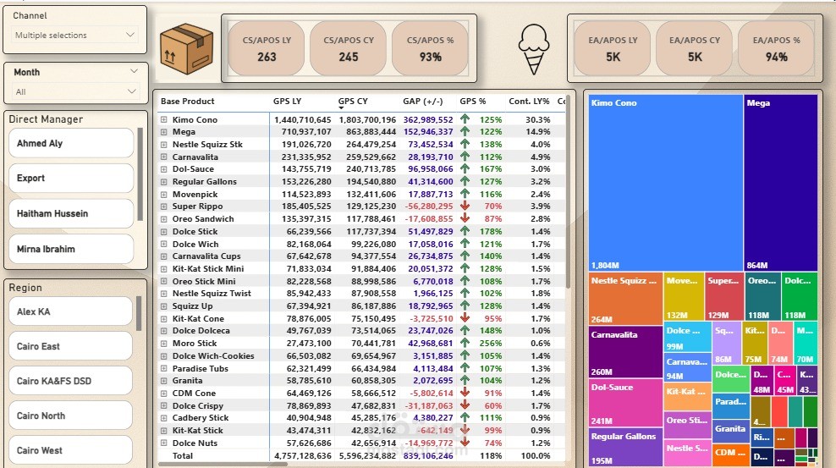Sort table by GPS CY column
The image size is (836, 468).
click(352, 102)
